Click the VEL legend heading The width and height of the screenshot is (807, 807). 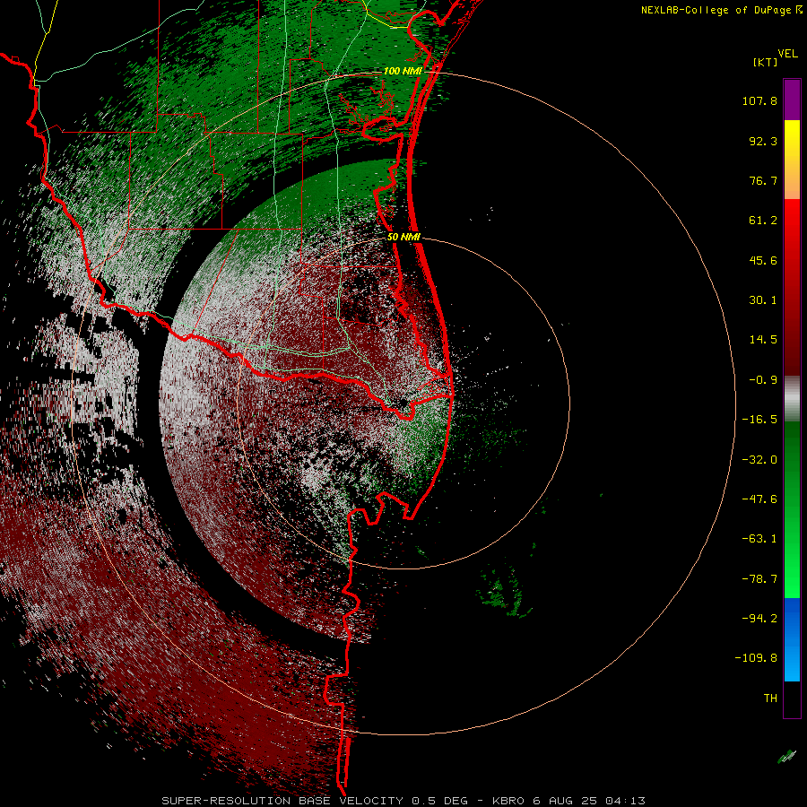pos(787,53)
